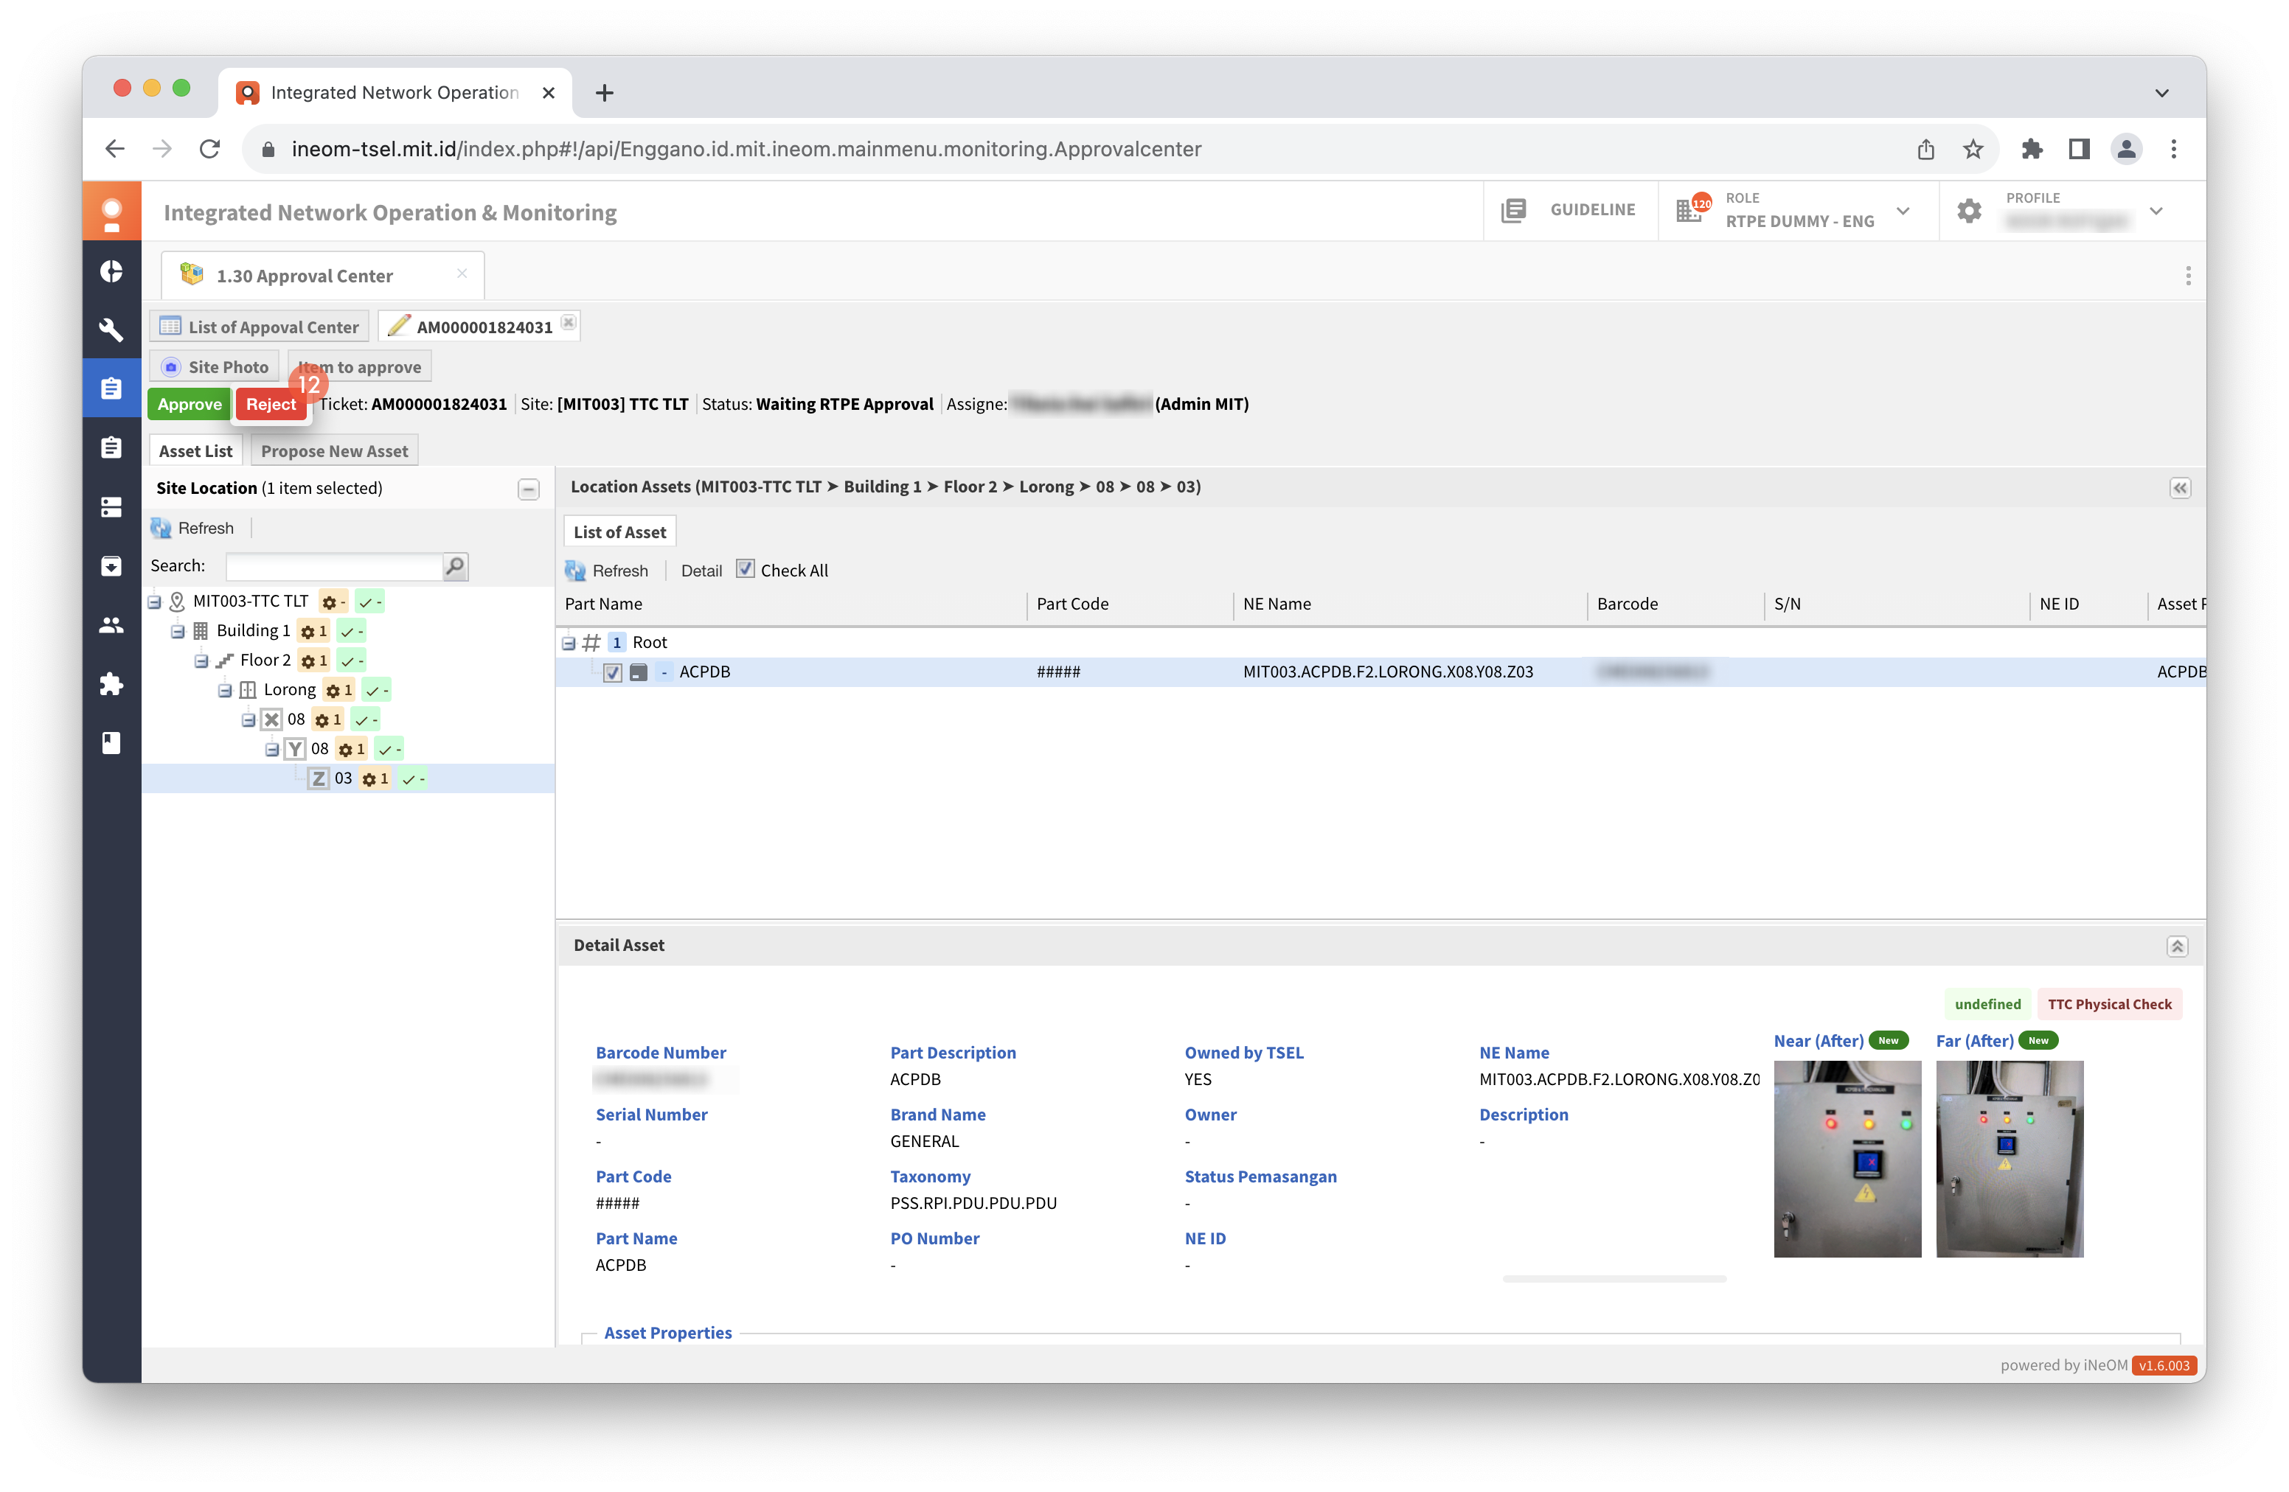Bookmark this page with star icon
Screen dimensions: 2289x1492
click(1973, 149)
